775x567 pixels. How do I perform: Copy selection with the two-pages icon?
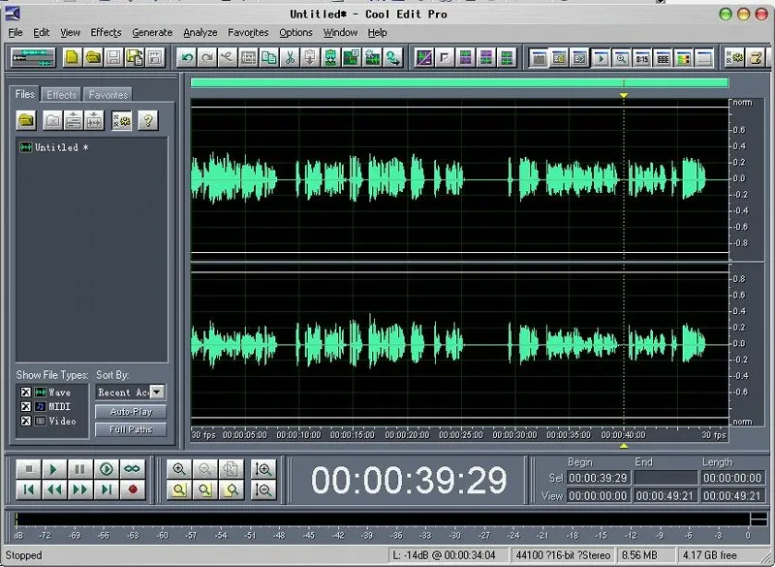(269, 58)
